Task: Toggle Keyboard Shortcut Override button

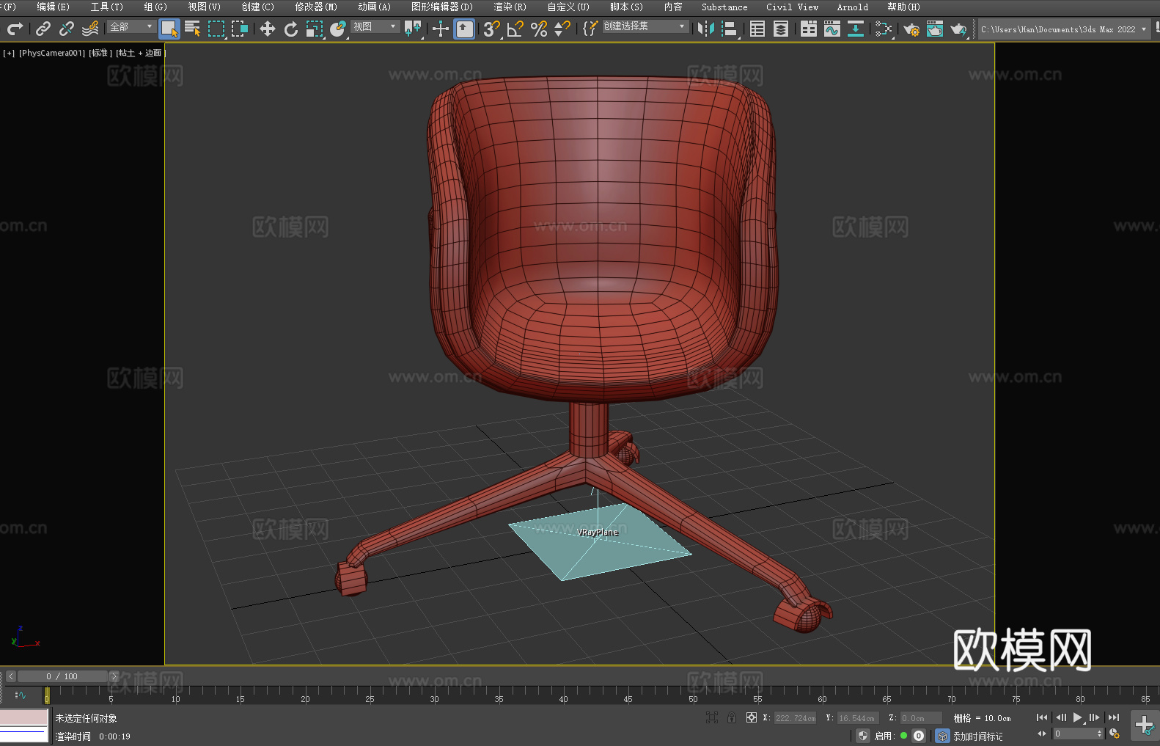Action: tap(464, 29)
